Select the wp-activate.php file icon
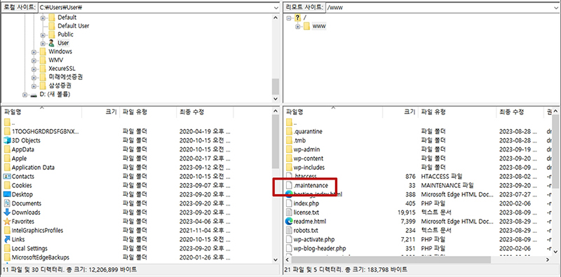The width and height of the screenshot is (561, 277). pos(289,239)
